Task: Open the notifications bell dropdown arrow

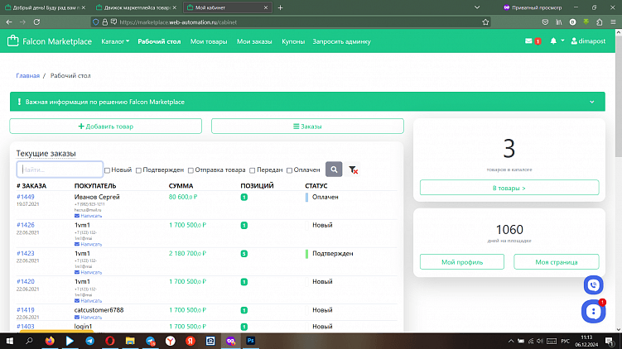Action: [562, 41]
